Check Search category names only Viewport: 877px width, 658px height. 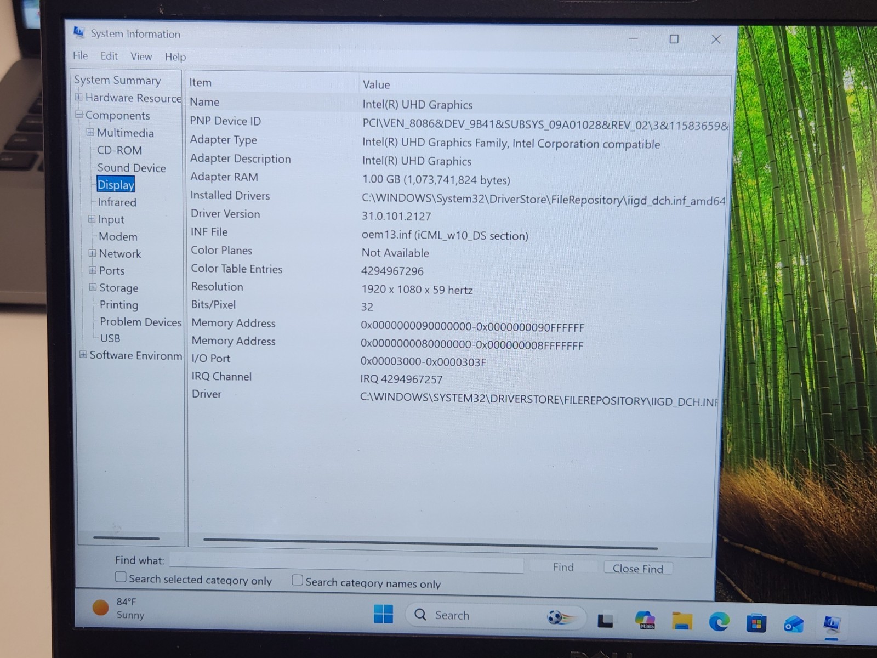(297, 580)
